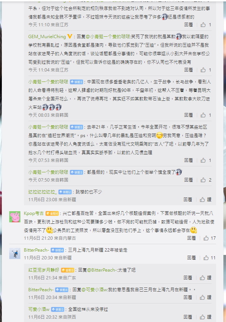Open 可爱小酒w's username link

pyautogui.click(x=39, y=309)
